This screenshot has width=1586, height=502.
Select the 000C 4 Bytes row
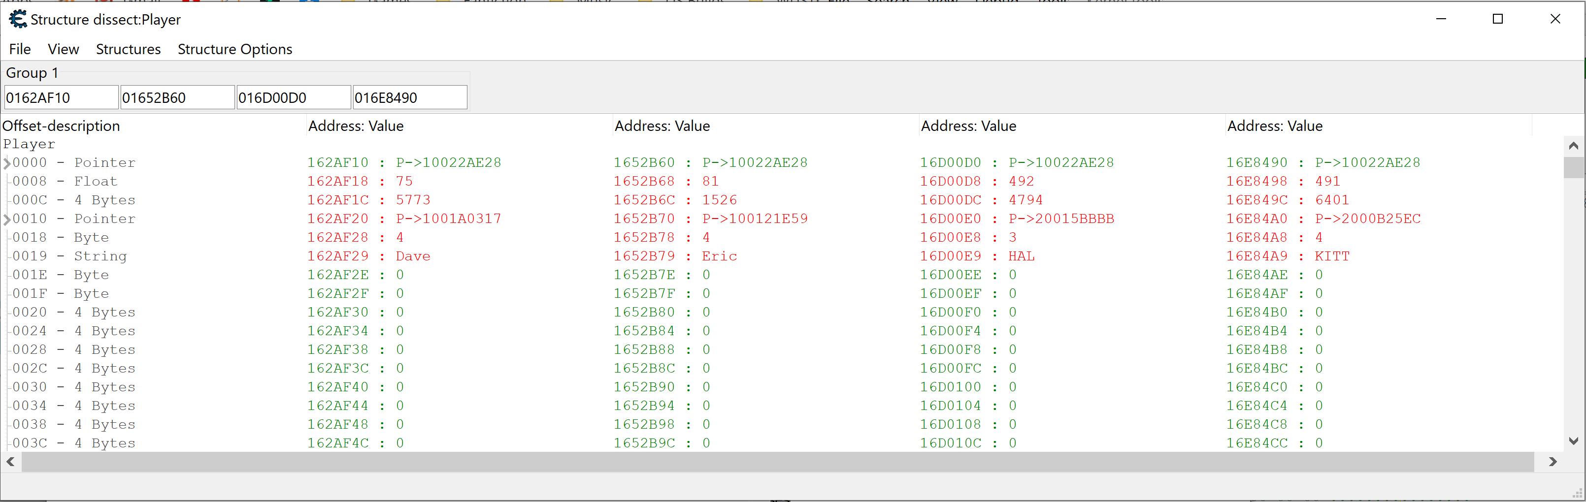click(x=74, y=201)
